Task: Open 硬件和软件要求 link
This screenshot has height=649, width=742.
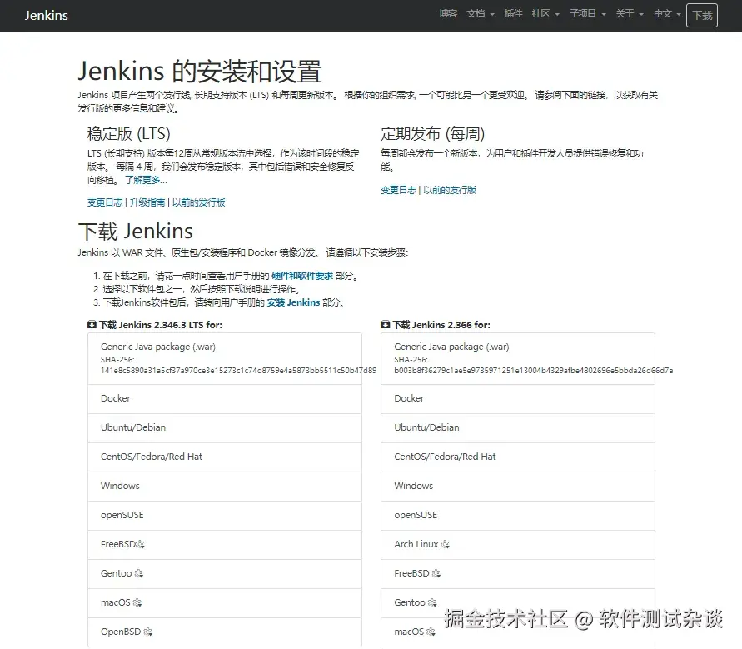Action: coord(302,276)
